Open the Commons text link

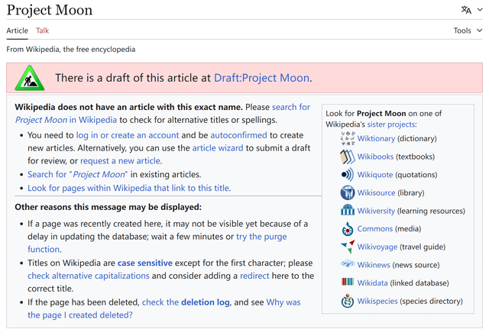tap(375, 229)
